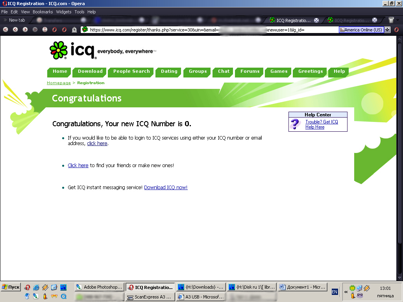
Task: Launch QuickTime icon in quick launch
Action: [63, 296]
